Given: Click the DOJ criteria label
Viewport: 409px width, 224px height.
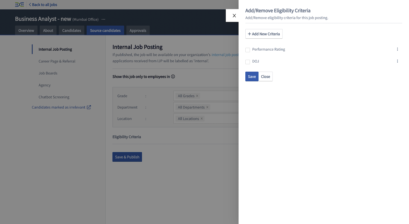Looking at the screenshot, I should coord(256,61).
